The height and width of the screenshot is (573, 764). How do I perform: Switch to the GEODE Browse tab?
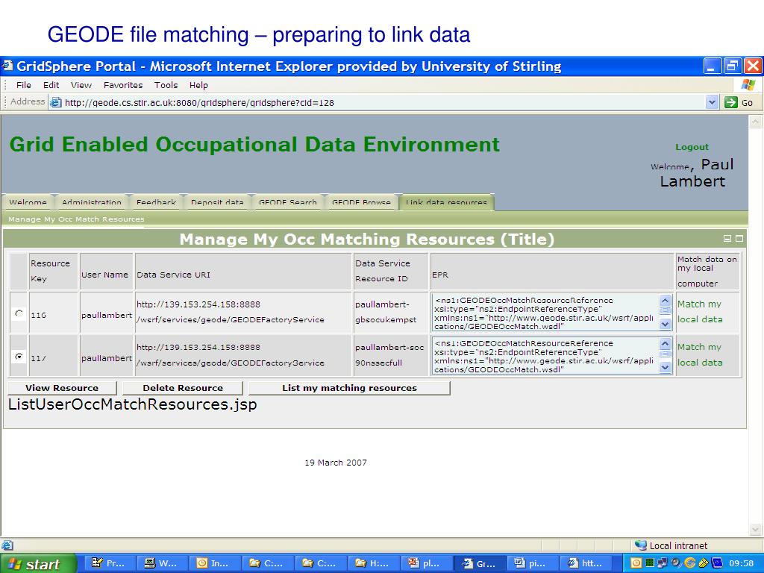(361, 202)
